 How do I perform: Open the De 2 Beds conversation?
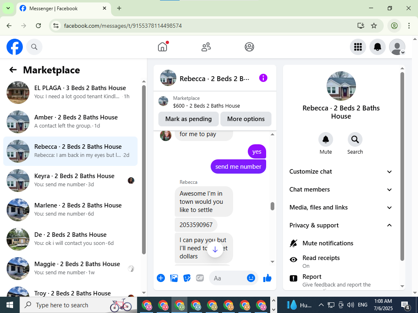pyautogui.click(x=71, y=239)
